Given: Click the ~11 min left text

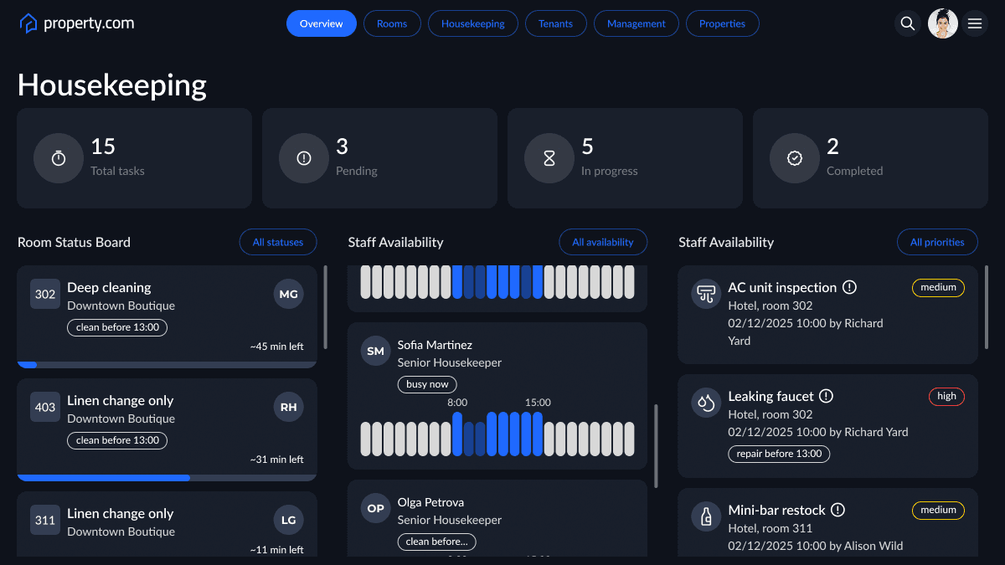Looking at the screenshot, I should (276, 550).
